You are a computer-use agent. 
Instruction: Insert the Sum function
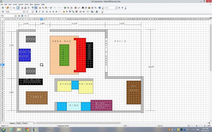(x=22, y=16)
